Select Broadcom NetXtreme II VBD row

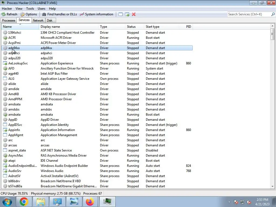coord(97,181)
